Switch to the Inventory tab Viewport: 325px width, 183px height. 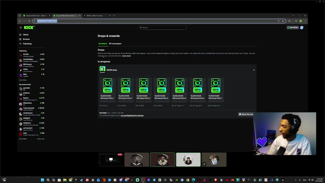(x=103, y=43)
